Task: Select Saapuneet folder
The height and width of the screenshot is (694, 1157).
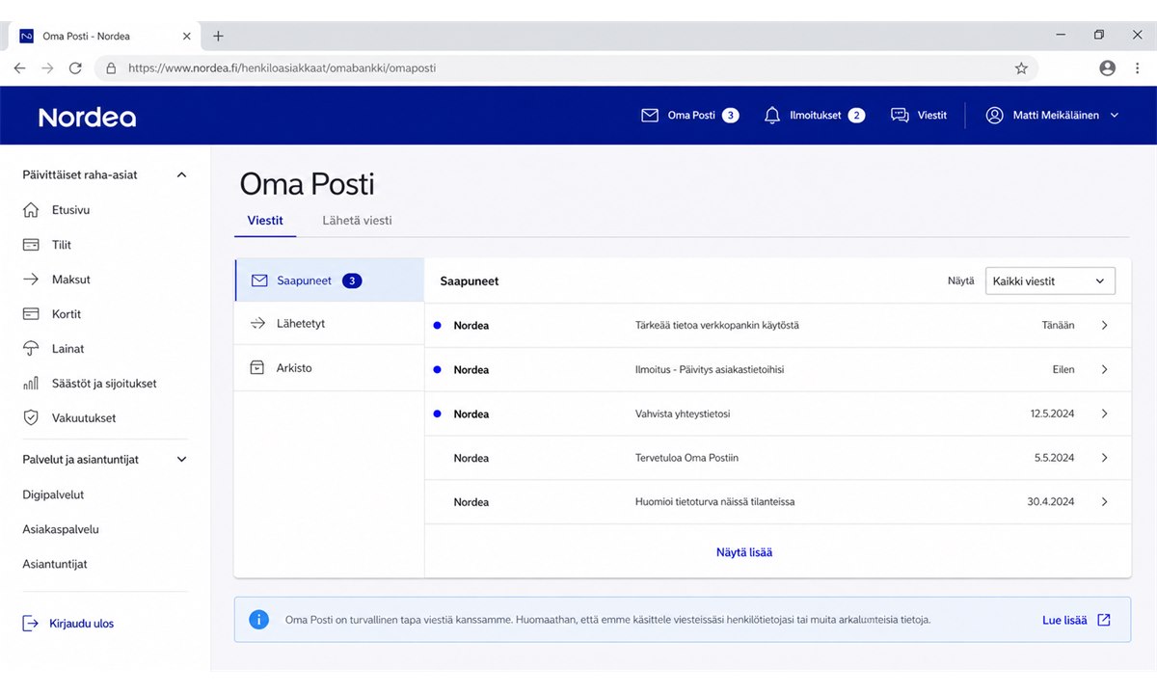Action: coord(329,280)
